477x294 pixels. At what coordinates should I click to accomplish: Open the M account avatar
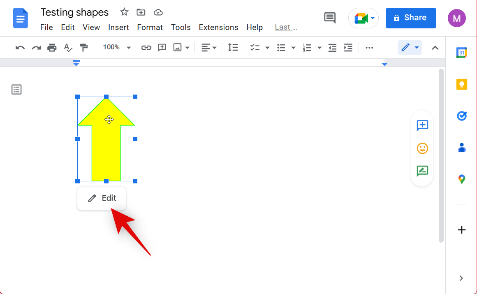[456, 18]
